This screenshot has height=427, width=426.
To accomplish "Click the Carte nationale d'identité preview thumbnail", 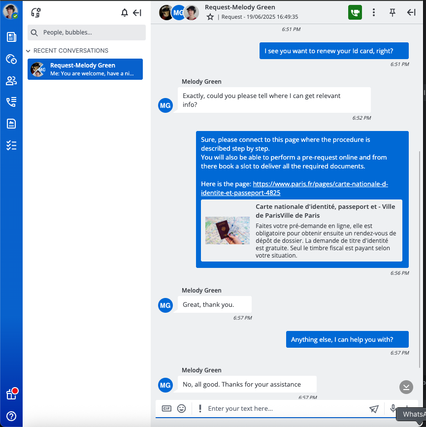I will pos(228,230).
